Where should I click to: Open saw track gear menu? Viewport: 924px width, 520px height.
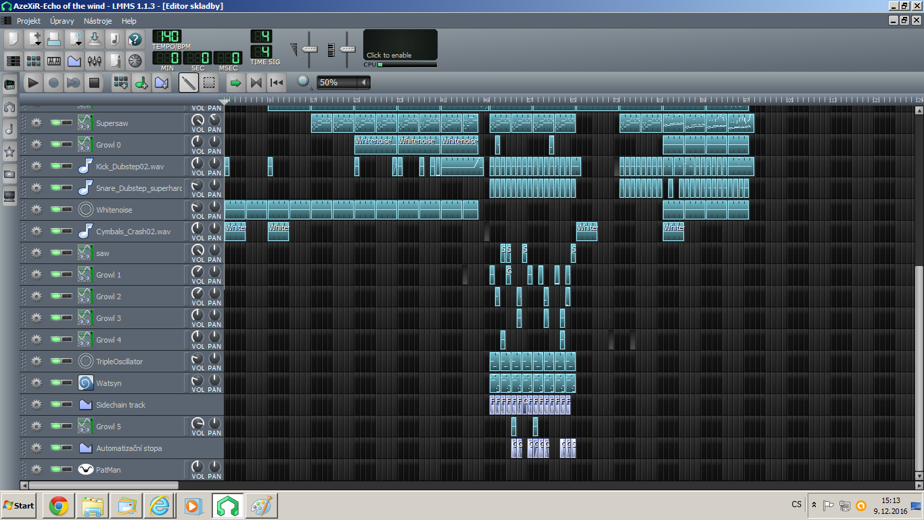pos(37,253)
